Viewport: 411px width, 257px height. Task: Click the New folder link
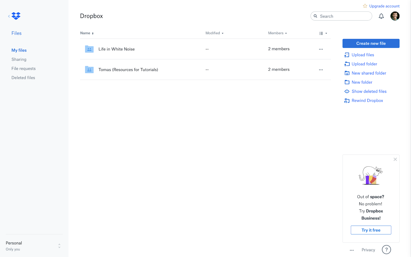coord(362,82)
